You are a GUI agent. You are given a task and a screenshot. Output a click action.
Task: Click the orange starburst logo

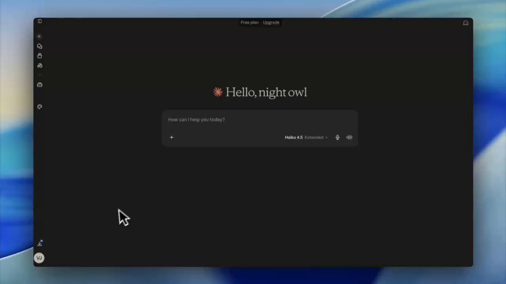pos(218,92)
